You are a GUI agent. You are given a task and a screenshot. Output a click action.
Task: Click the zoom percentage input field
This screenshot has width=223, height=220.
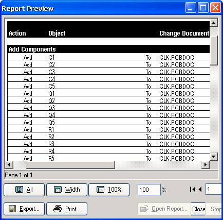coord(149,190)
